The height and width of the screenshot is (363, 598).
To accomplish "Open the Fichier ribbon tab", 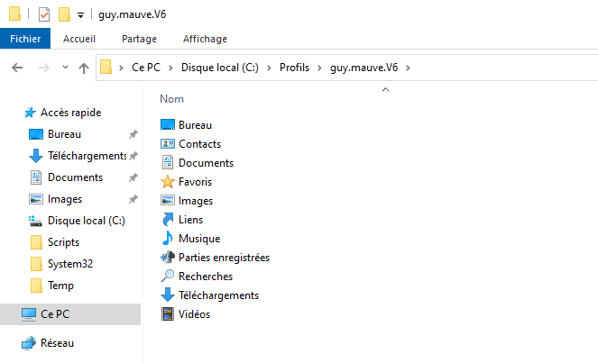I will coord(25,39).
